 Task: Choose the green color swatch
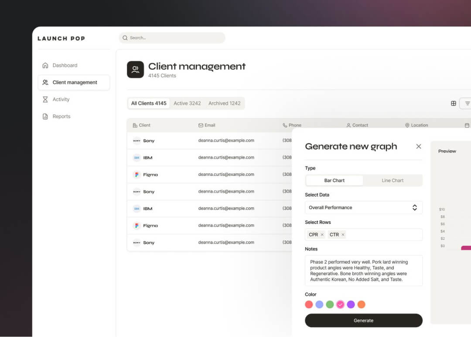(330, 305)
